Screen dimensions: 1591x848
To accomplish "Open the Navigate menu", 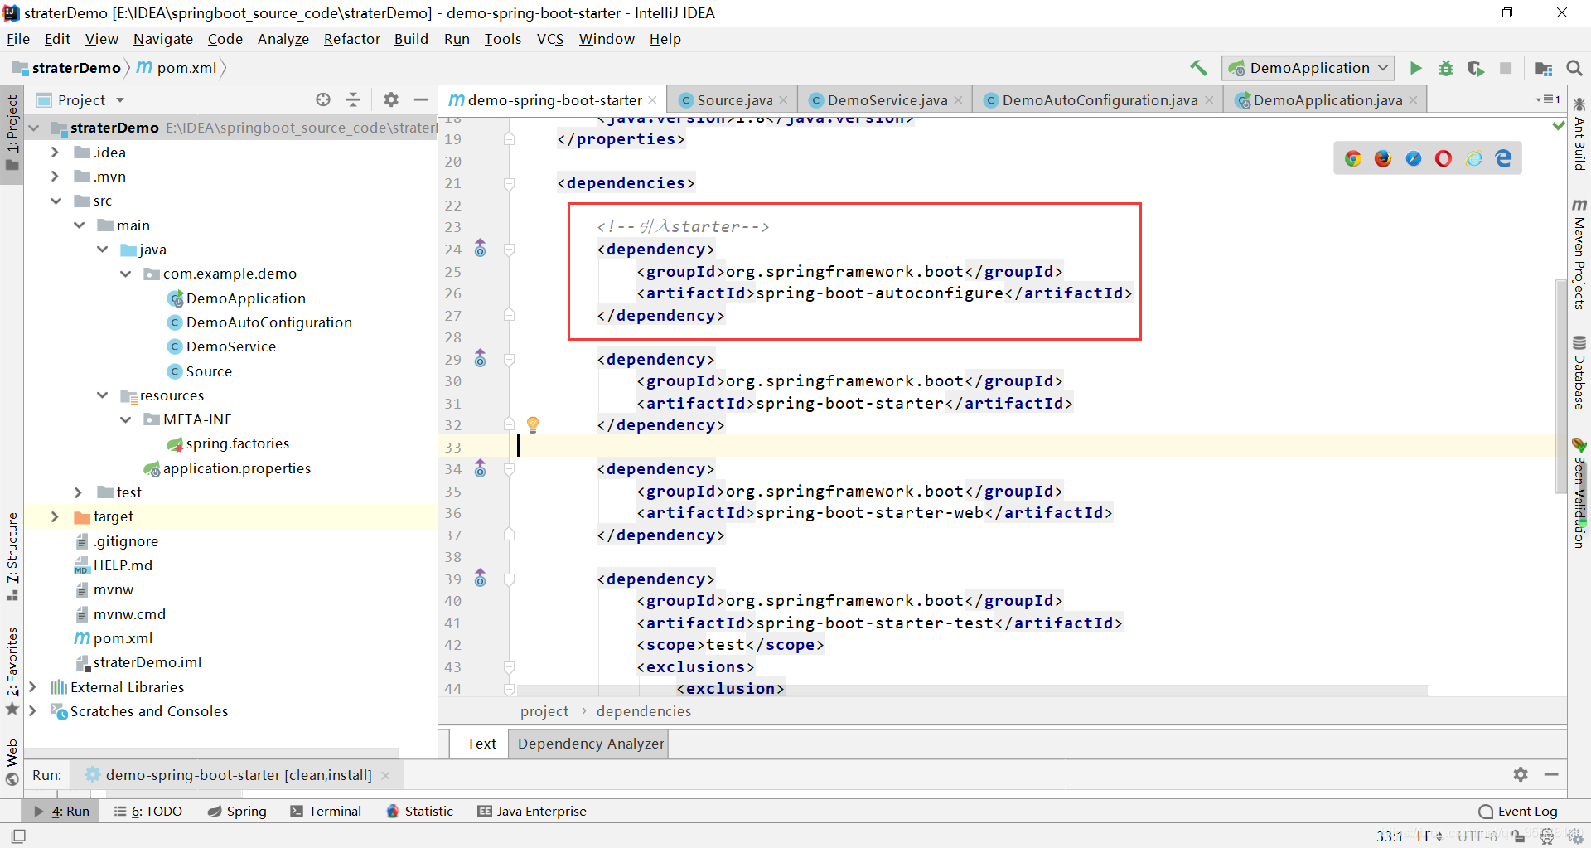I will (162, 39).
